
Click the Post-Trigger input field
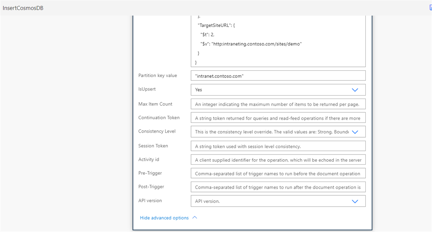coord(278,187)
